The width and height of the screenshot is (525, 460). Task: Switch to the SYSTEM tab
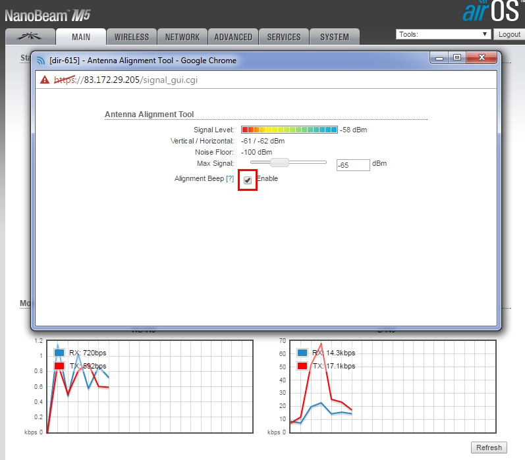coord(335,37)
